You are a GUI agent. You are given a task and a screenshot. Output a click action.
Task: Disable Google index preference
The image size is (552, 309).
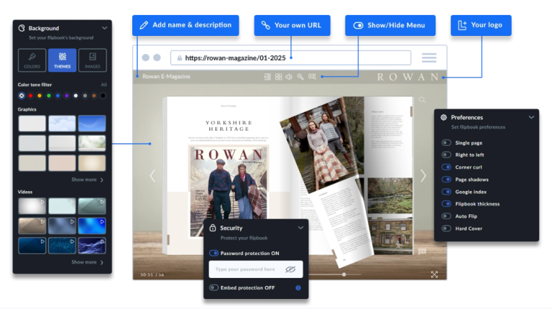pos(446,192)
